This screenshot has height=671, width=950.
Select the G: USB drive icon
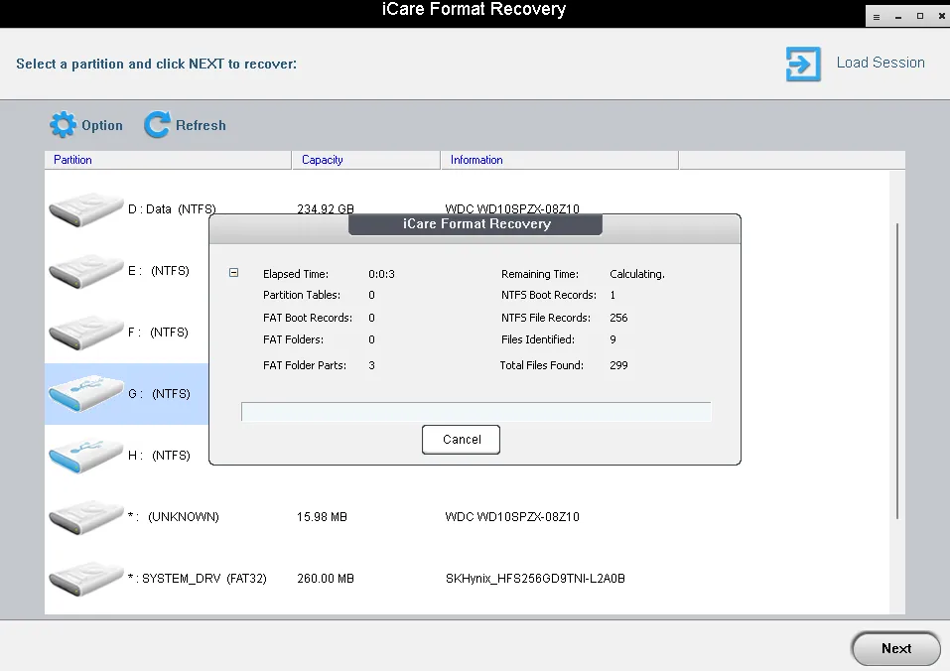pyautogui.click(x=85, y=394)
